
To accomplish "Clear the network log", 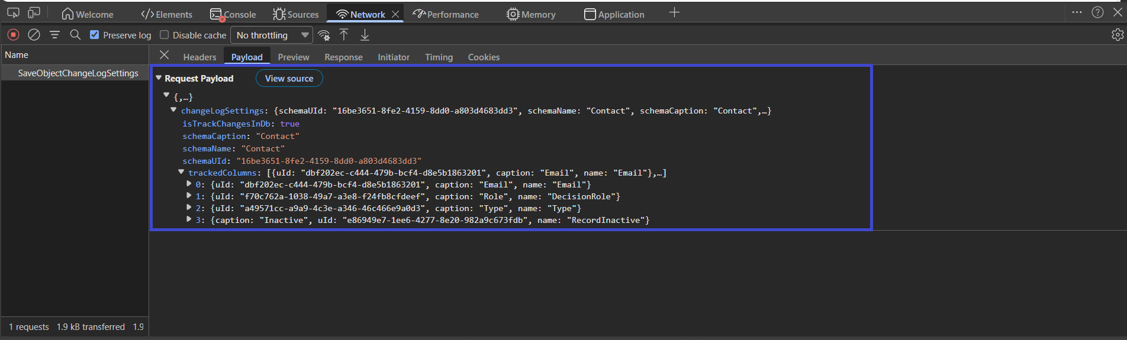I will coord(34,35).
